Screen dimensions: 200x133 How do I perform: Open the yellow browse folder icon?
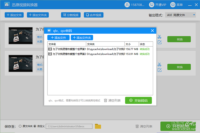click(x=98, y=126)
